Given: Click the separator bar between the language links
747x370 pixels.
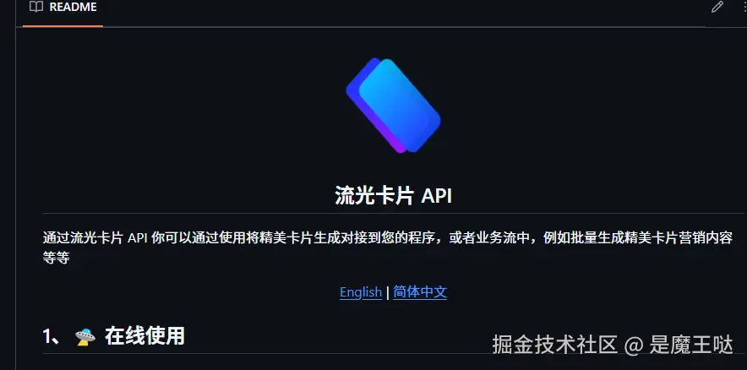Looking at the screenshot, I should coord(387,292).
